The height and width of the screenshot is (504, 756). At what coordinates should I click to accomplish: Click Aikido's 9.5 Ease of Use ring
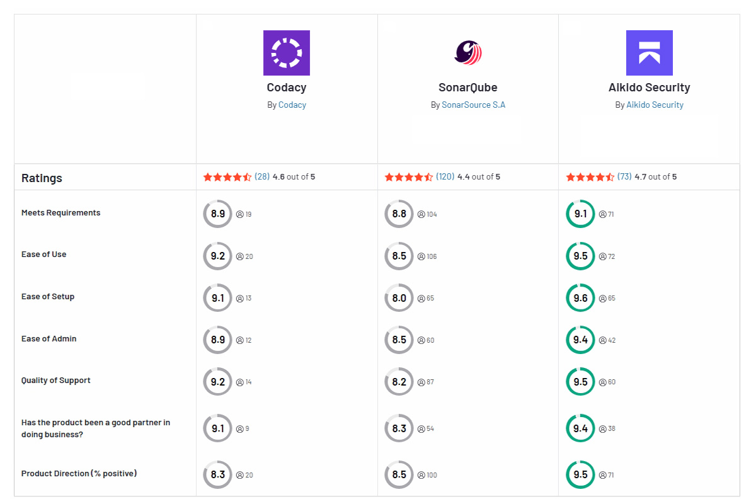pyautogui.click(x=581, y=256)
